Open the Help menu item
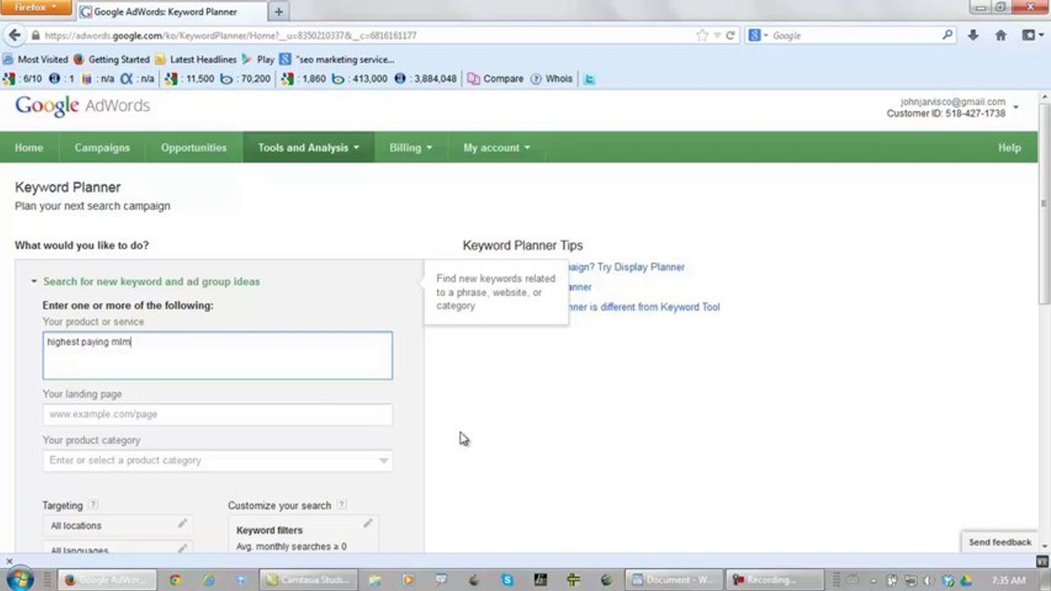The width and height of the screenshot is (1051, 591). (x=1009, y=148)
